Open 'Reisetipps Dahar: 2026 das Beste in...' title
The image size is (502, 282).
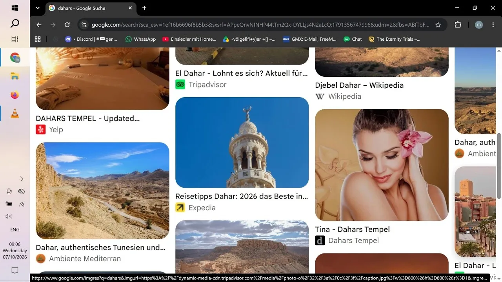(x=242, y=196)
